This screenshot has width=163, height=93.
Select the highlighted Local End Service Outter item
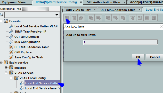(x=42, y=83)
